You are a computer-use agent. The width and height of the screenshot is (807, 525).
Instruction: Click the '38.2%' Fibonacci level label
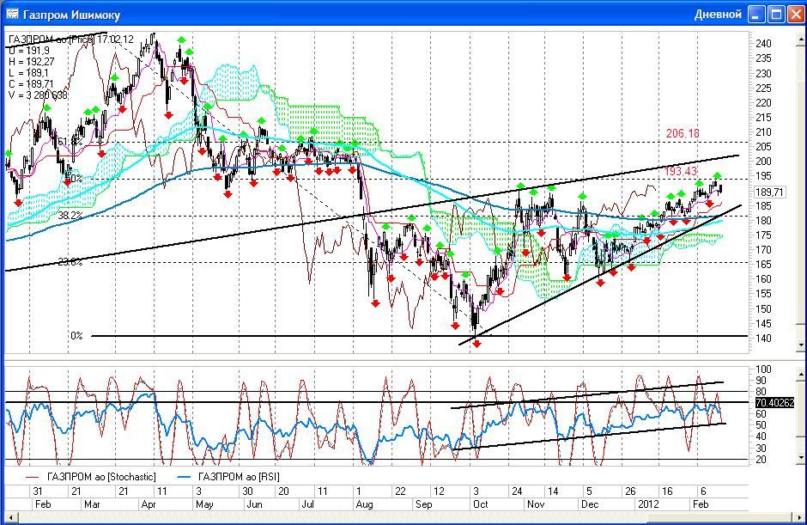[70, 216]
